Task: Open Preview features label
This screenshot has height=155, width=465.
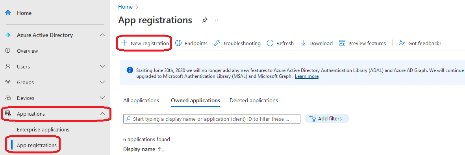Action: point(367,44)
